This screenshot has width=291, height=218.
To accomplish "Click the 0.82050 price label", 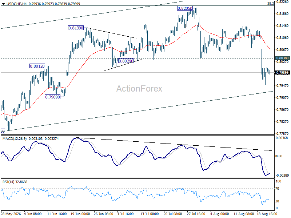I will (185, 8).
